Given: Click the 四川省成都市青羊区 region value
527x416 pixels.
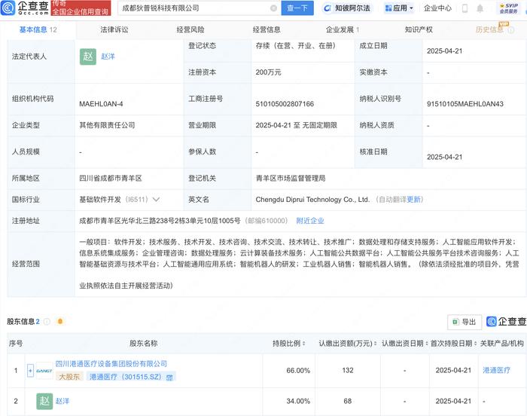Looking at the screenshot, I should (x=111, y=179).
